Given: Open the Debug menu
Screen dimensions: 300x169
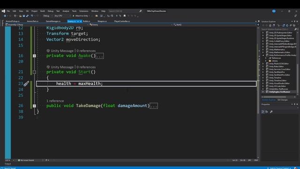Looking at the screenshot, I should click(51, 11).
